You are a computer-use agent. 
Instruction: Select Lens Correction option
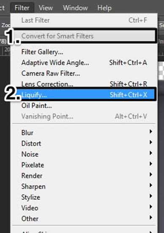[x=85, y=84]
